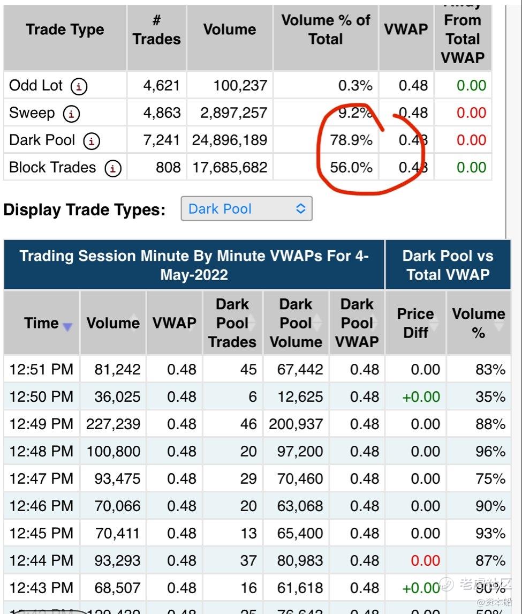This screenshot has width=522, height=614.
Task: Open info icon next to Dark Pool
Action: point(91,141)
